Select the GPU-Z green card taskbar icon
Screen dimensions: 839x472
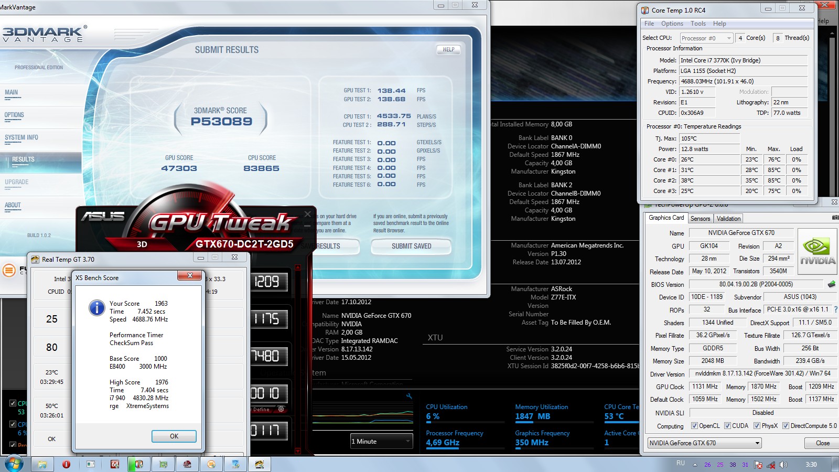[163, 464]
